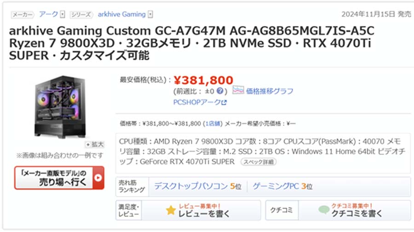This screenshot has height=232, width=414.
Task: Click the plus 拡大 enlarge icon
Action: pos(88,144)
